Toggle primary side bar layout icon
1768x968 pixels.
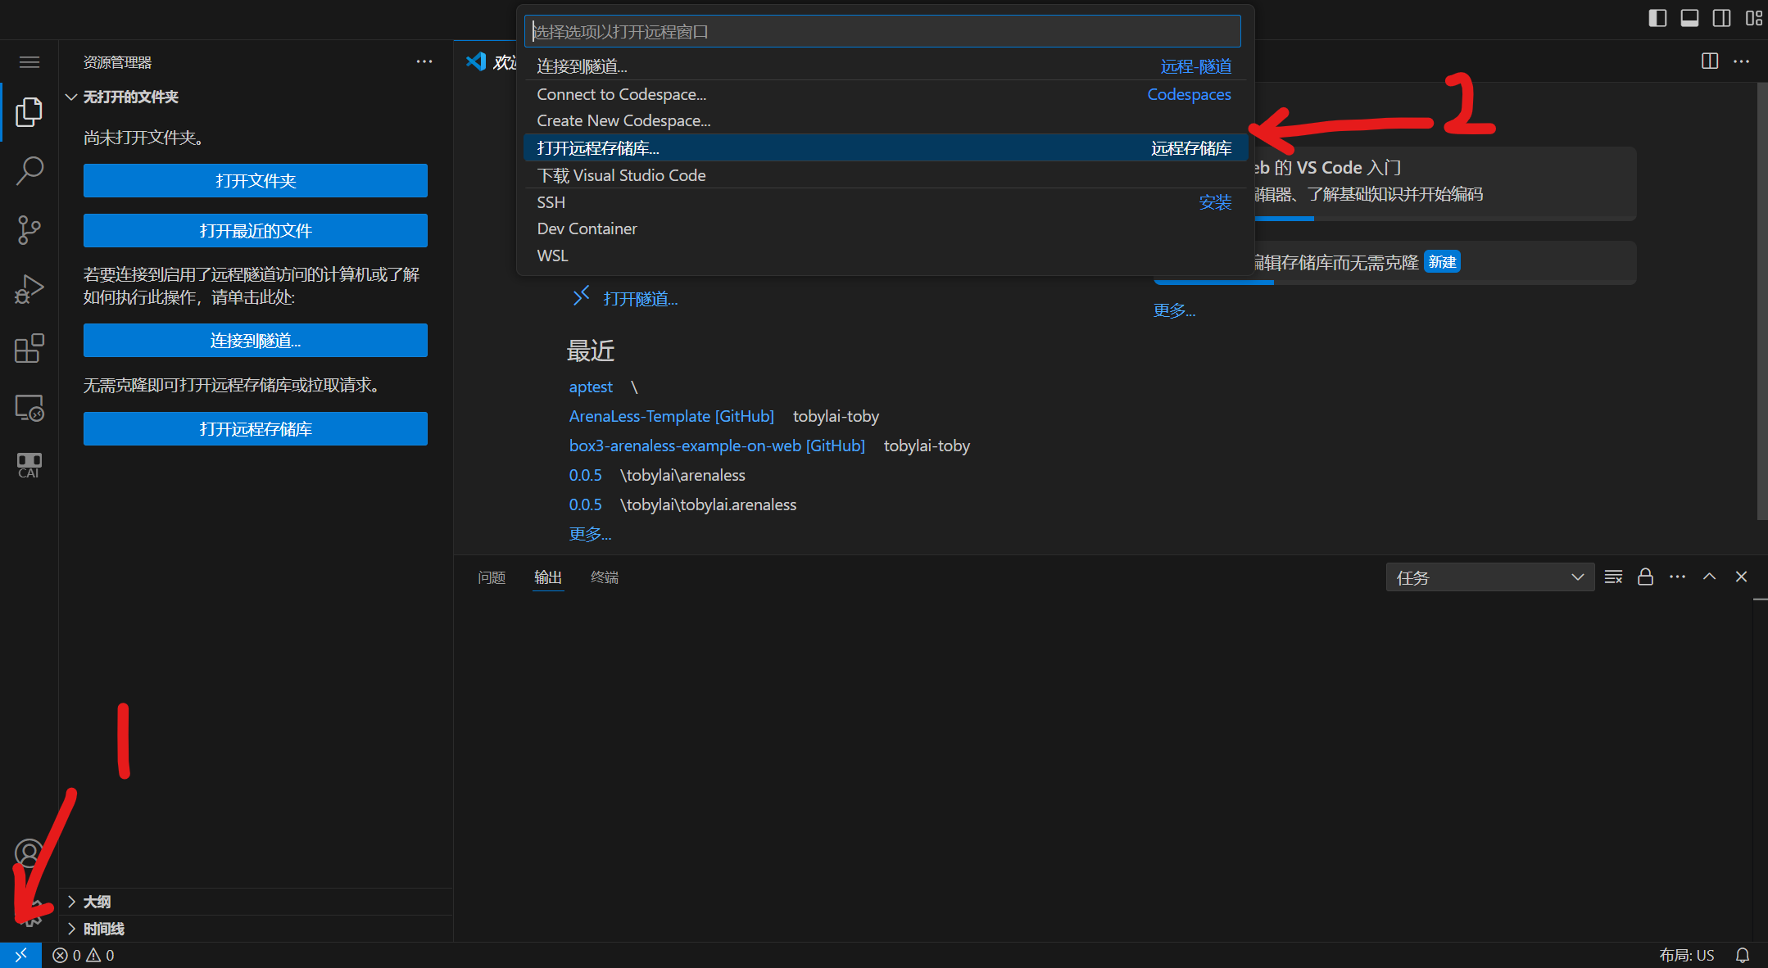[1657, 18]
